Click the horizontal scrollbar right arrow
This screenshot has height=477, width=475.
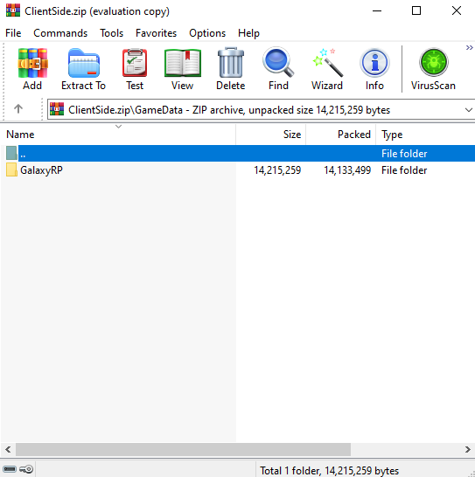[x=468, y=449]
